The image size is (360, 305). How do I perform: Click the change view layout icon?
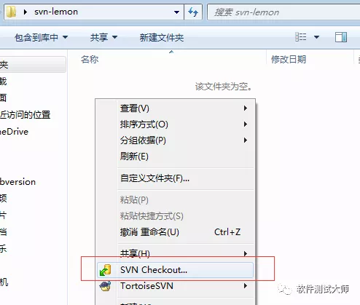[x=301, y=37]
